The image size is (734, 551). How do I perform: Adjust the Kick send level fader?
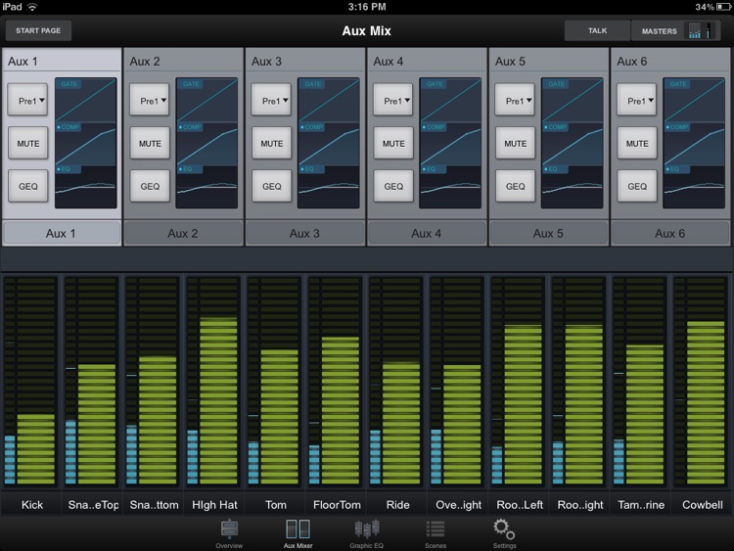[36, 381]
